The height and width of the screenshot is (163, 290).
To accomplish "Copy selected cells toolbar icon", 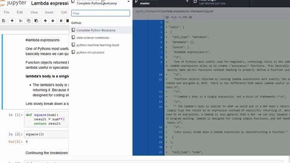I will coord(29,21).
